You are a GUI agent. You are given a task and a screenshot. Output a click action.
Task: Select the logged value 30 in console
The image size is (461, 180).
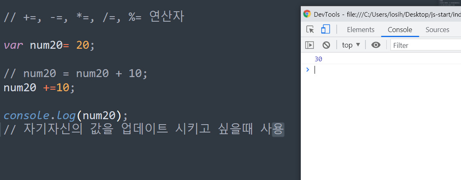318,59
